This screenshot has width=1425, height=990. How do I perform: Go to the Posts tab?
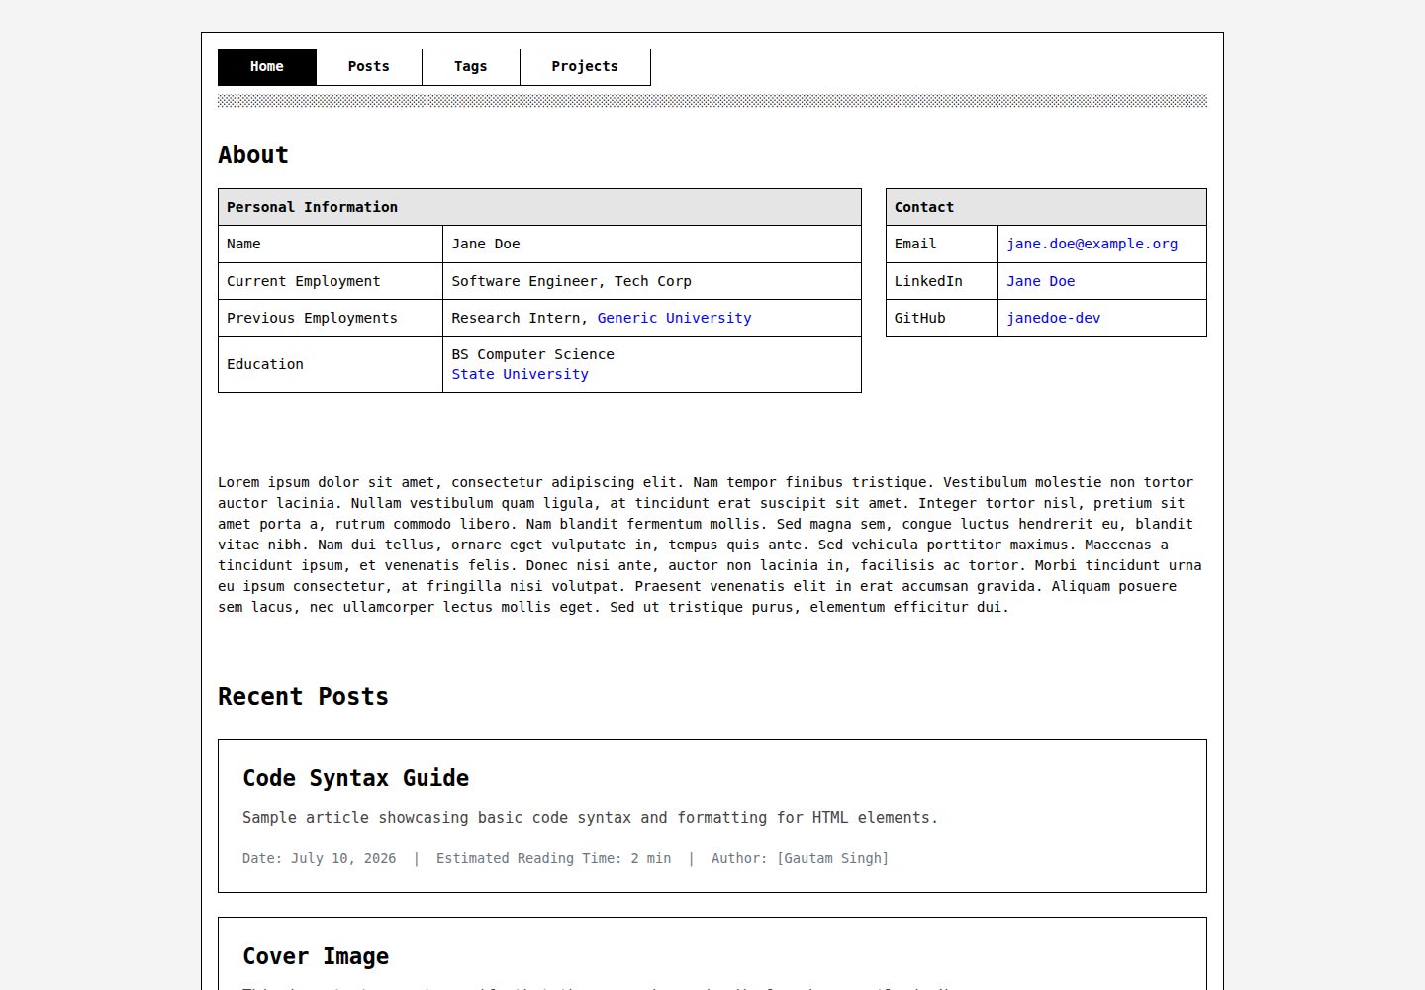click(x=369, y=67)
